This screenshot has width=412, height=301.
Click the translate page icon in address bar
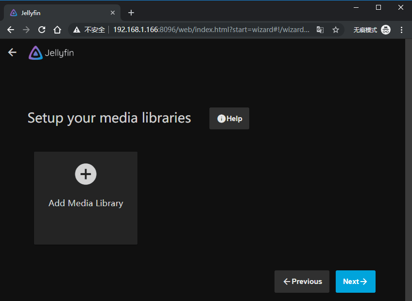(320, 30)
